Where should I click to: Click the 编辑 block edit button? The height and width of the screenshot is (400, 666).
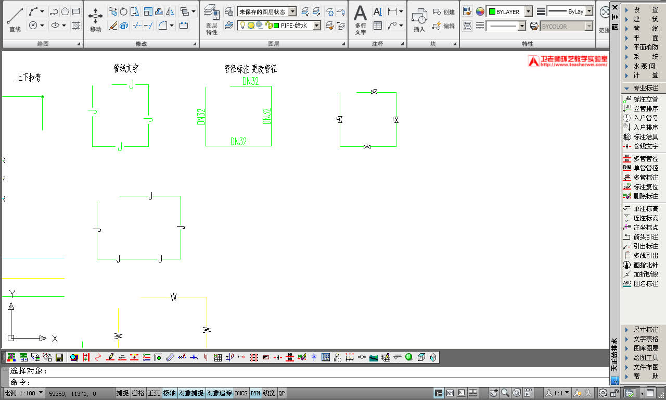tap(444, 26)
